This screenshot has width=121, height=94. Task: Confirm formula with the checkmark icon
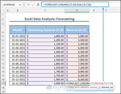point(33,5)
